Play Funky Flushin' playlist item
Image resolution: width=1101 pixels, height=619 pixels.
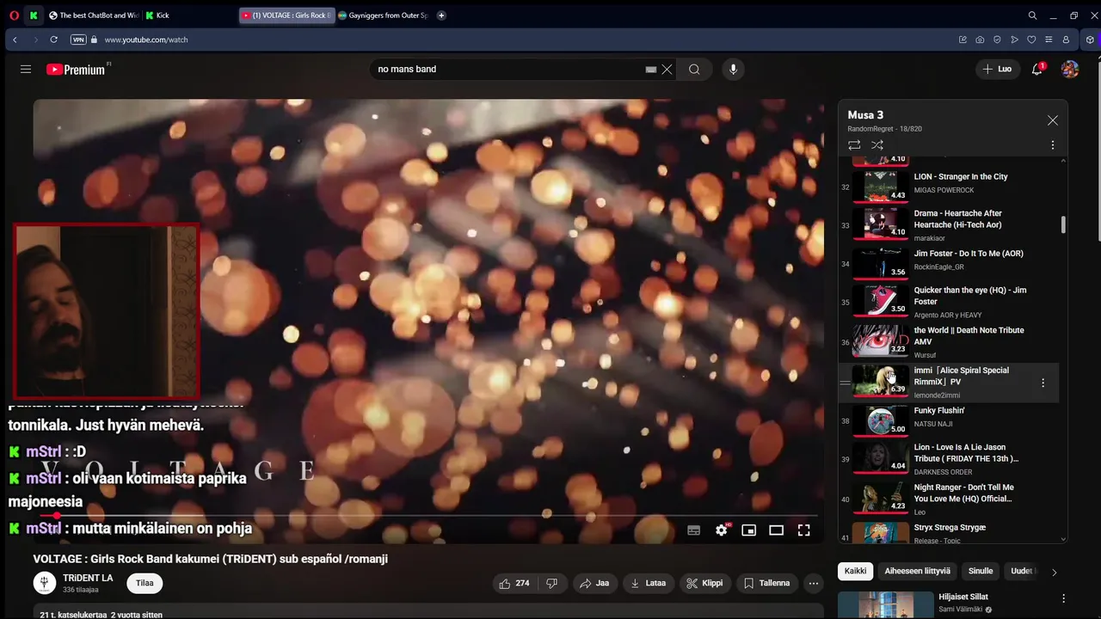pyautogui.click(x=950, y=420)
